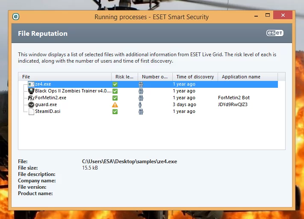Click the ze4.exe file icon
Image resolution: width=304 pixels, height=219 pixels.
tap(31, 84)
